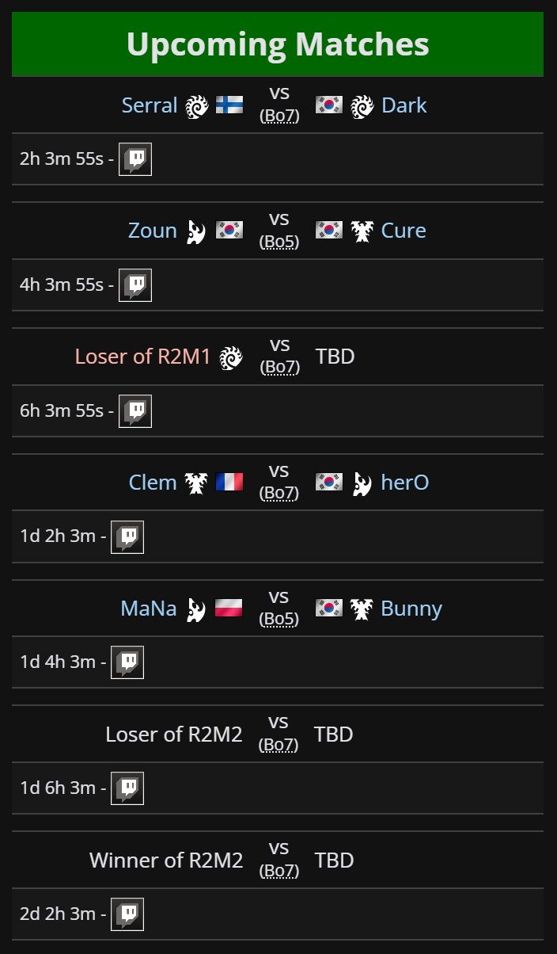Click the Bo7 label in Serral match
The image size is (557, 954).
point(279,116)
